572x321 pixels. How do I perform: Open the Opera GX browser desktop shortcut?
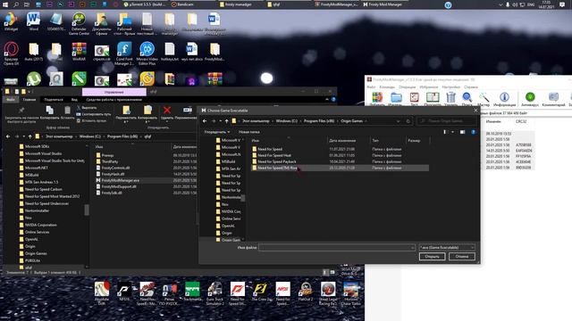pos(12,53)
